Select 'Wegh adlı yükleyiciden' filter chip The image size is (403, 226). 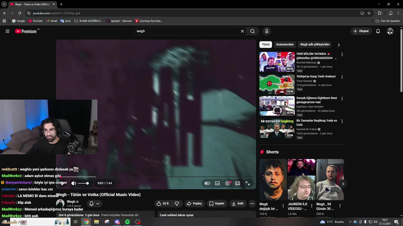pos(315,45)
